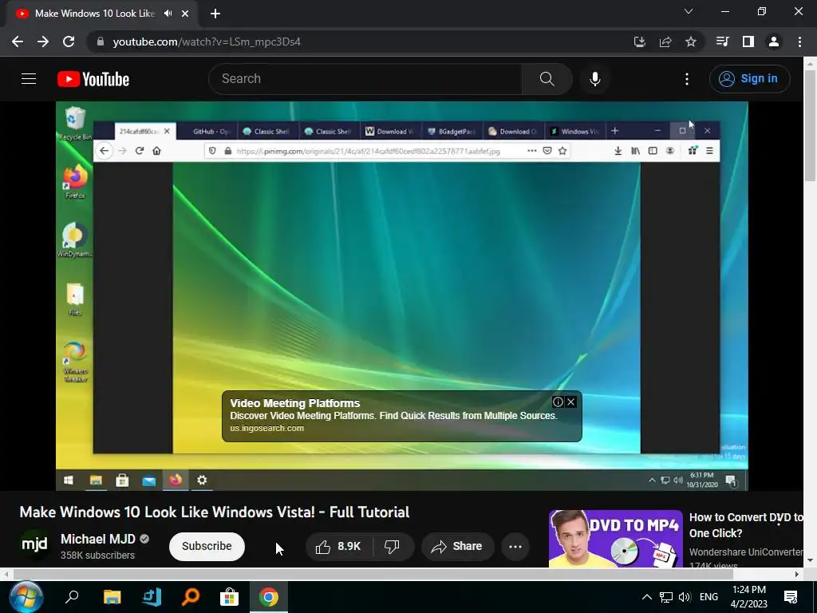
Task: Click the search magnifier button
Action: [547, 79]
